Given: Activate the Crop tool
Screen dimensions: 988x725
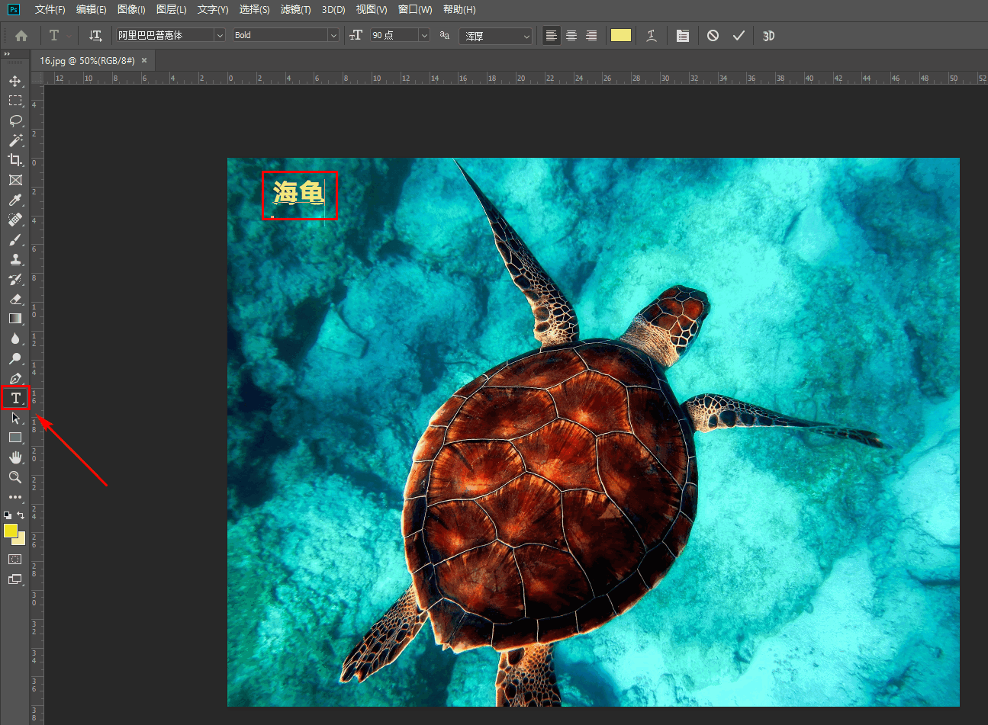Looking at the screenshot, I should [15, 160].
